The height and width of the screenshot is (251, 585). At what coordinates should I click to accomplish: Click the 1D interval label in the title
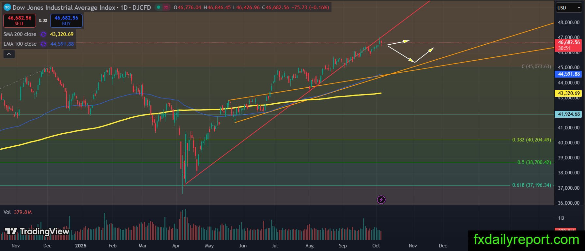click(x=124, y=7)
